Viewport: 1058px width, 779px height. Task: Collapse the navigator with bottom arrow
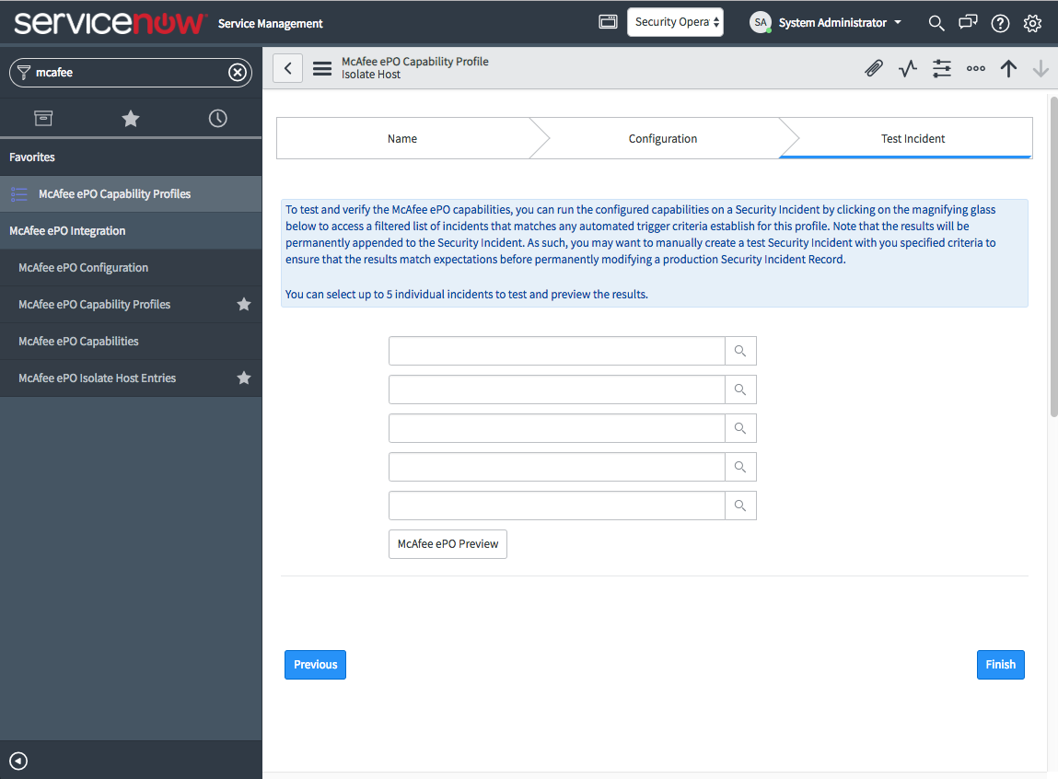[18, 761]
